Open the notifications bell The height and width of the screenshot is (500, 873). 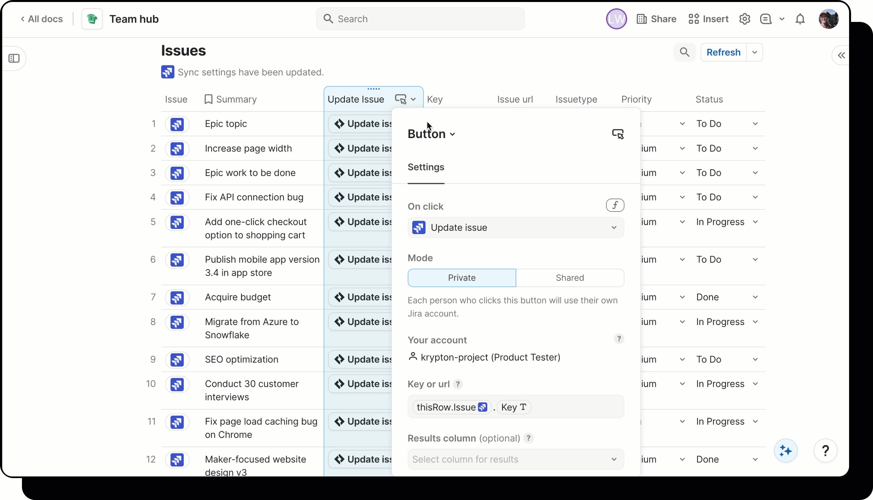coord(800,19)
